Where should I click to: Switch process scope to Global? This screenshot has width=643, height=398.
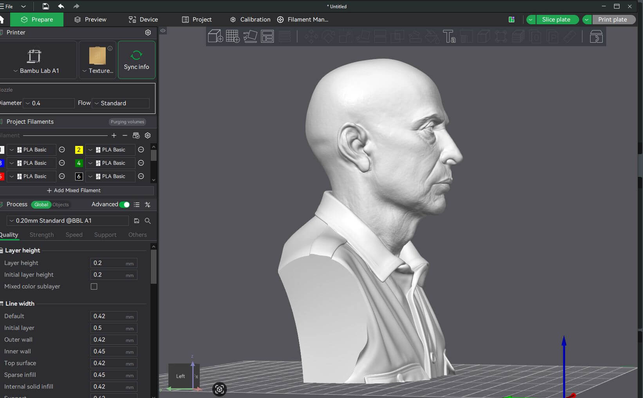pyautogui.click(x=41, y=205)
